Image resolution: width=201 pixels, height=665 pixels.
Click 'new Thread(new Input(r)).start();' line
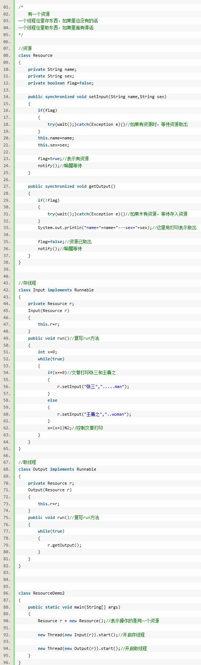tap(91, 635)
